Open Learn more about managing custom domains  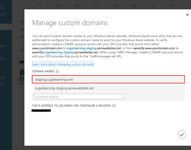pyautogui.click(x=63, y=64)
